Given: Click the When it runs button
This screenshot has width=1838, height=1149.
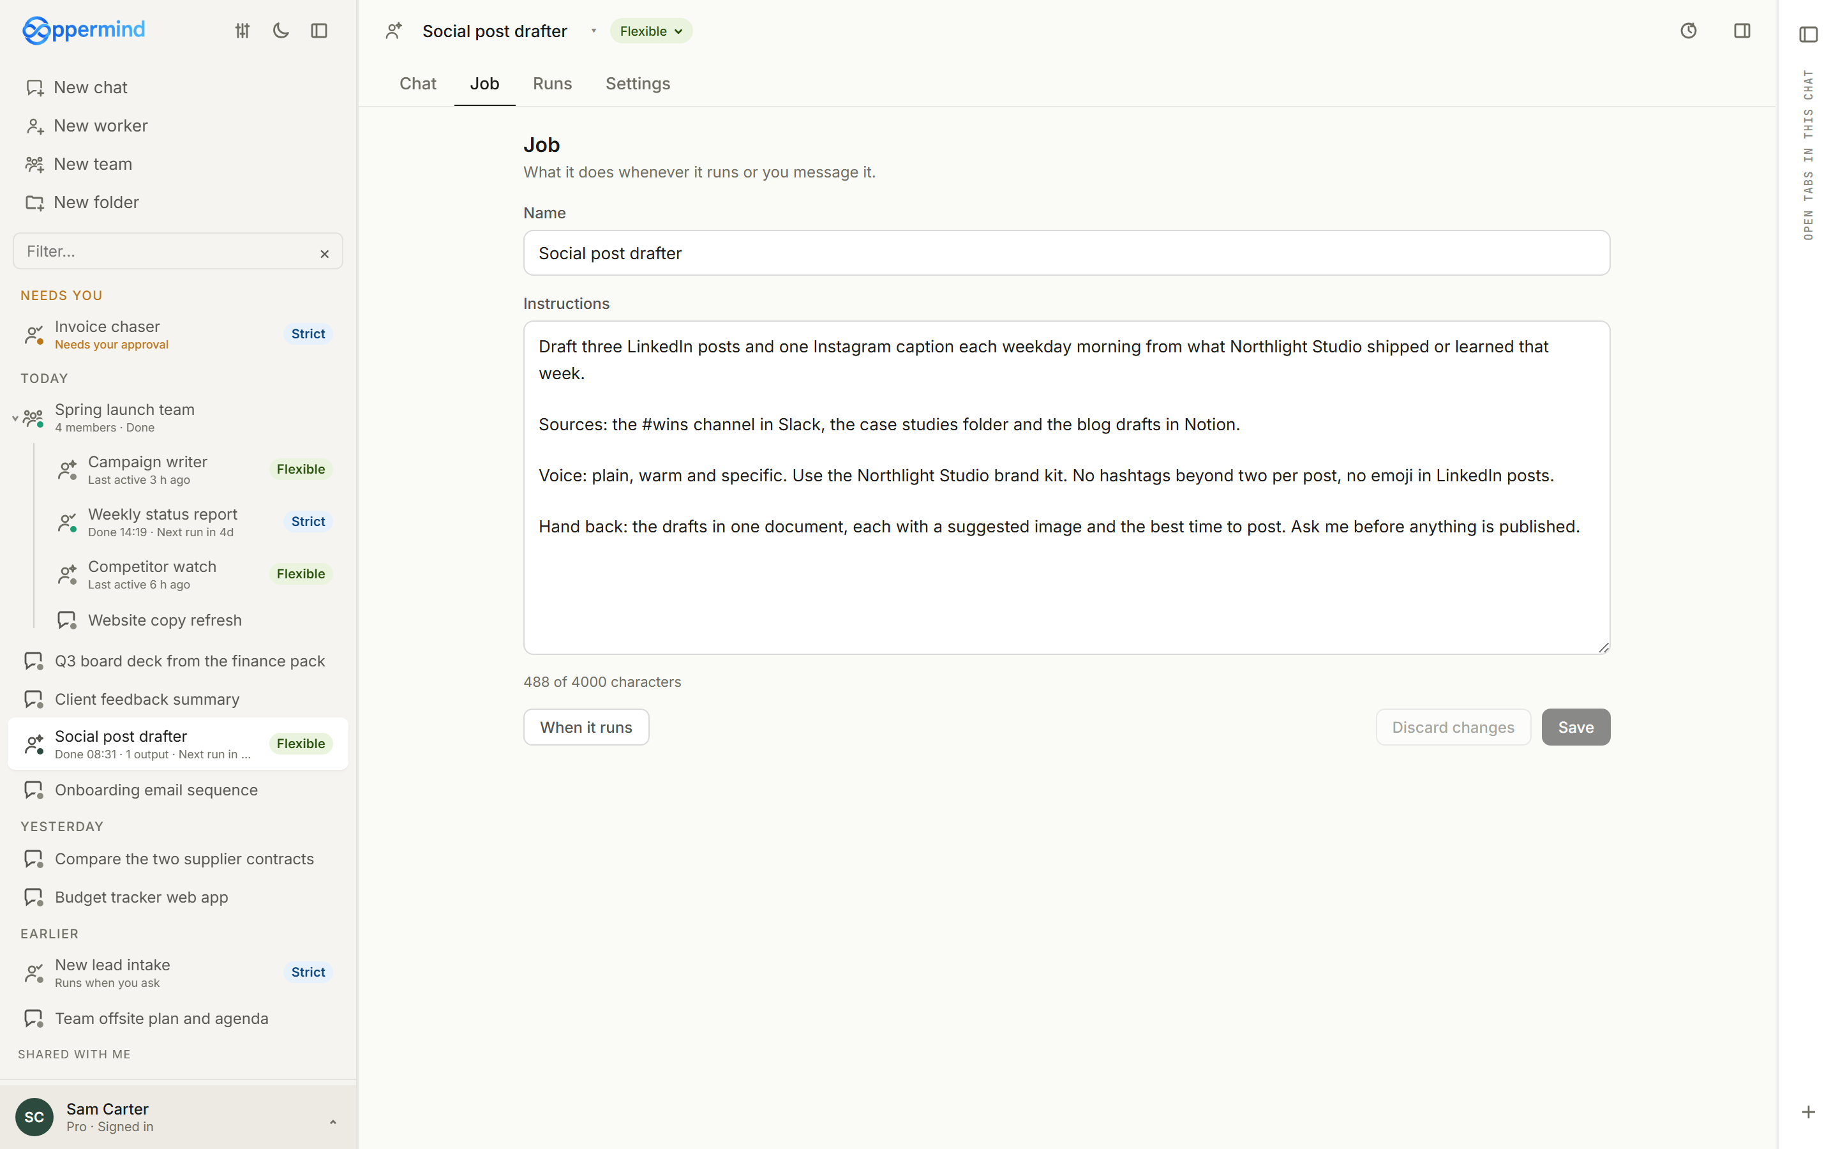Looking at the screenshot, I should [x=587, y=727].
